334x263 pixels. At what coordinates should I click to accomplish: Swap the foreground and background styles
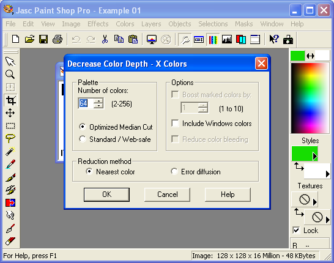[299, 166]
